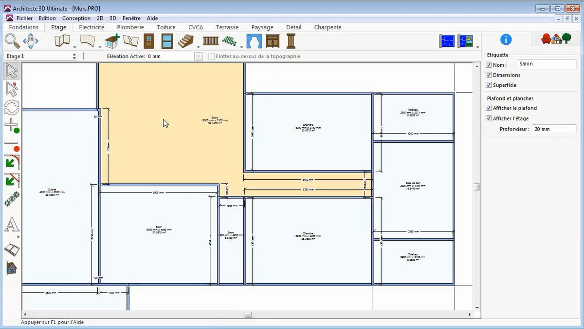Select the rotate tool in left toolbar
The width and height of the screenshot is (584, 329).
point(12,107)
